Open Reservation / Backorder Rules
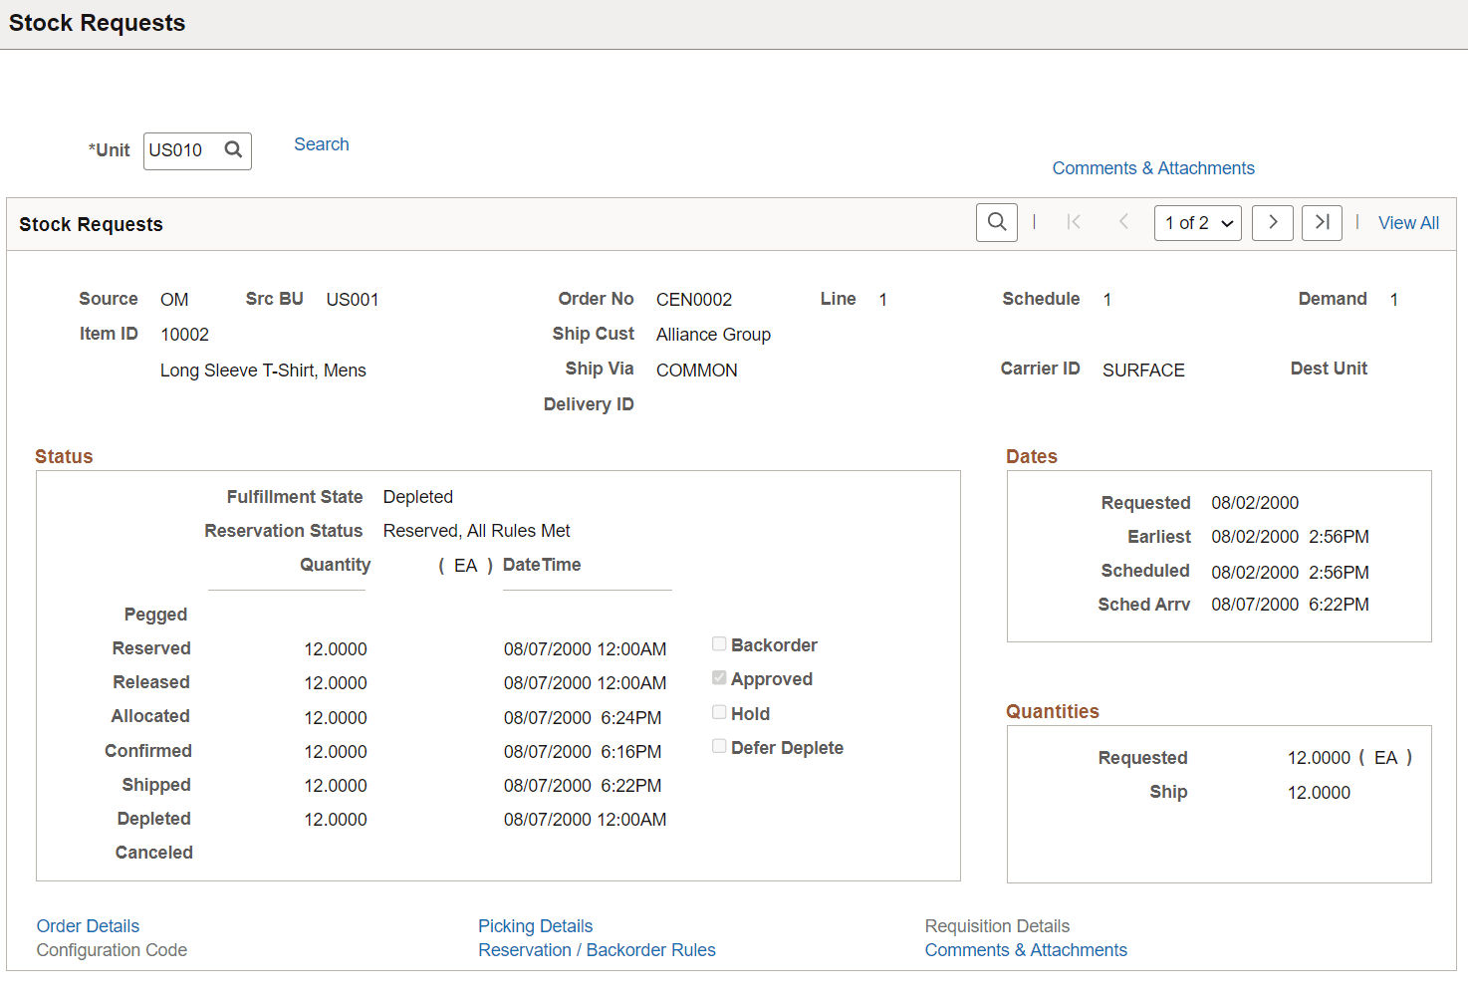This screenshot has height=996, width=1468. [597, 949]
